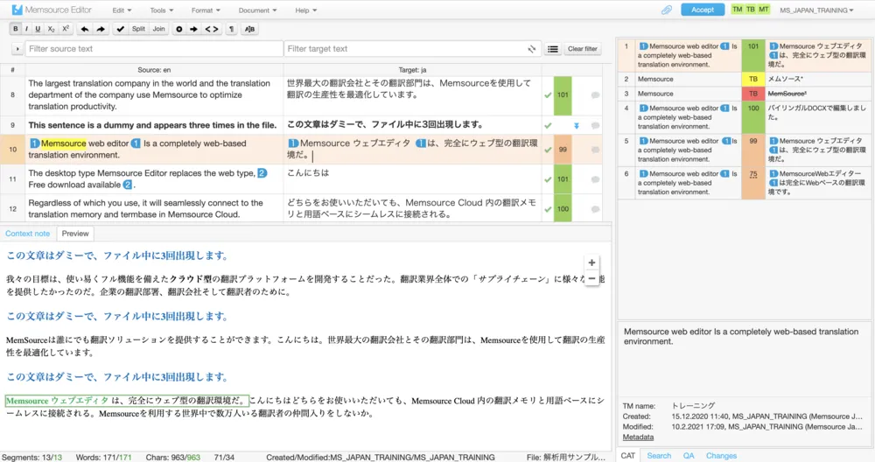Apply subscript formatting
Screen dimensions: 875x462
52,29
